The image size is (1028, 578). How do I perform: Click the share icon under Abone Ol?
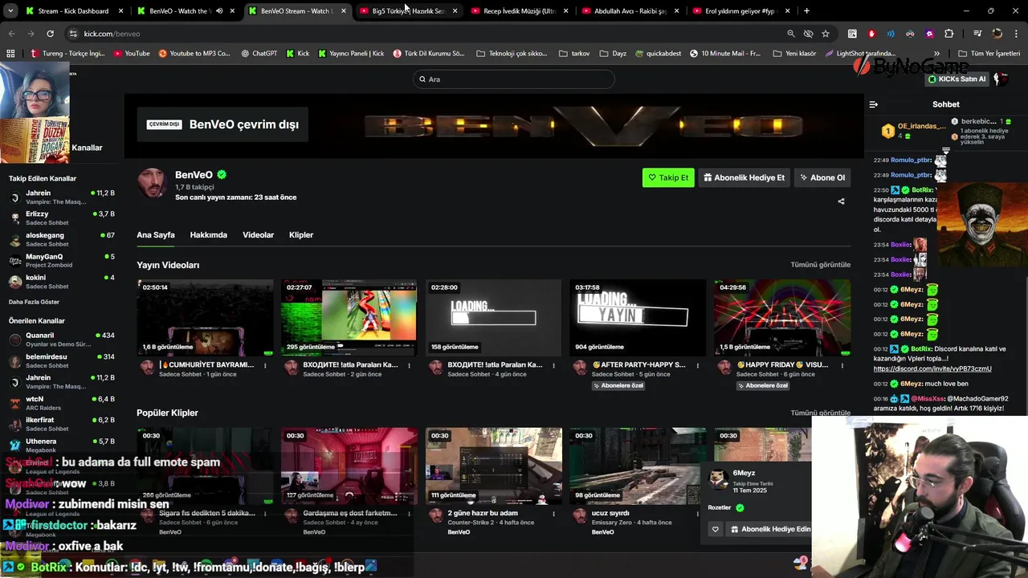click(841, 201)
